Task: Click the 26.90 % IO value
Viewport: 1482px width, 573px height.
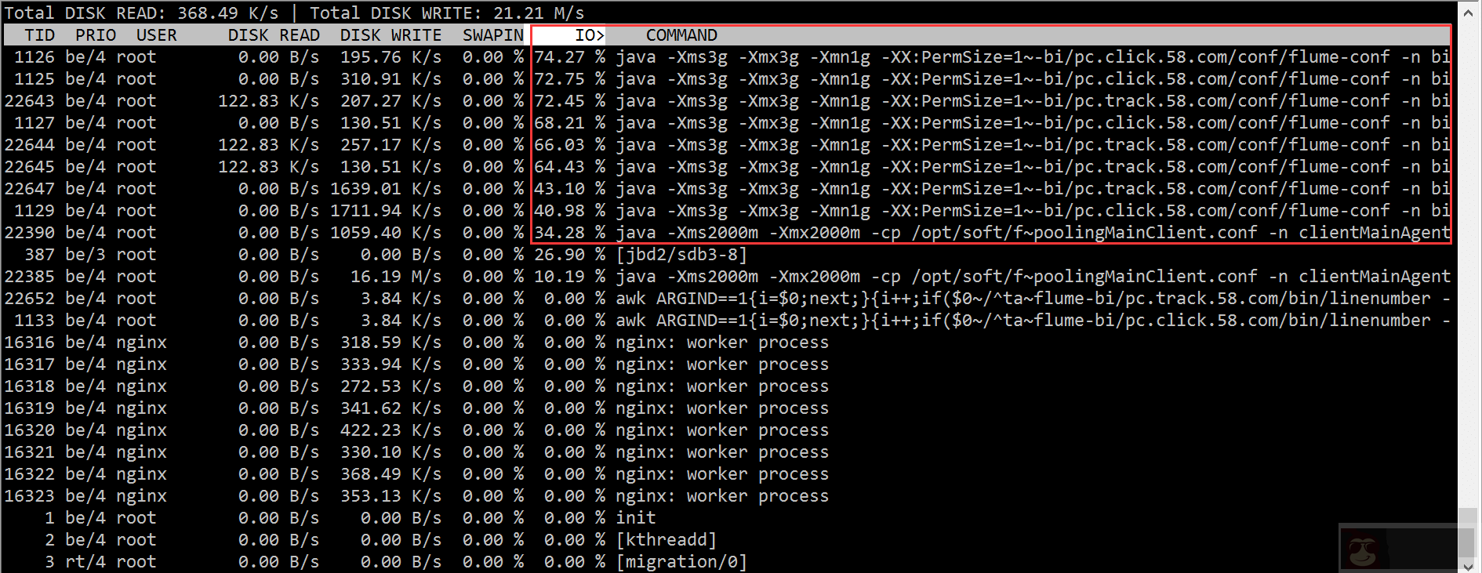Action: [x=570, y=255]
